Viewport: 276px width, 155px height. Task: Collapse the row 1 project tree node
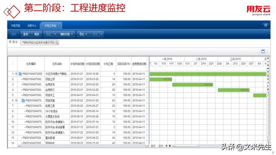point(16,74)
